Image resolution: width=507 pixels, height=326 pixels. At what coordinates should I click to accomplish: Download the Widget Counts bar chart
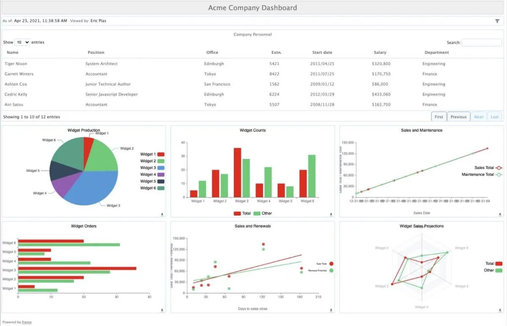point(331,215)
